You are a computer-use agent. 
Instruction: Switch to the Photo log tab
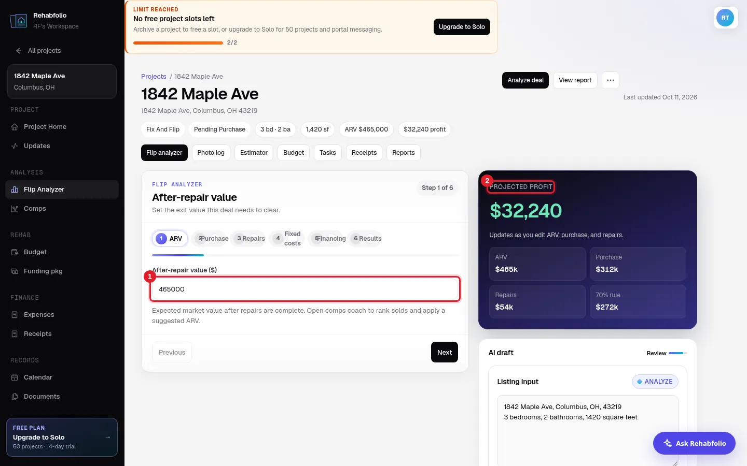pos(211,153)
